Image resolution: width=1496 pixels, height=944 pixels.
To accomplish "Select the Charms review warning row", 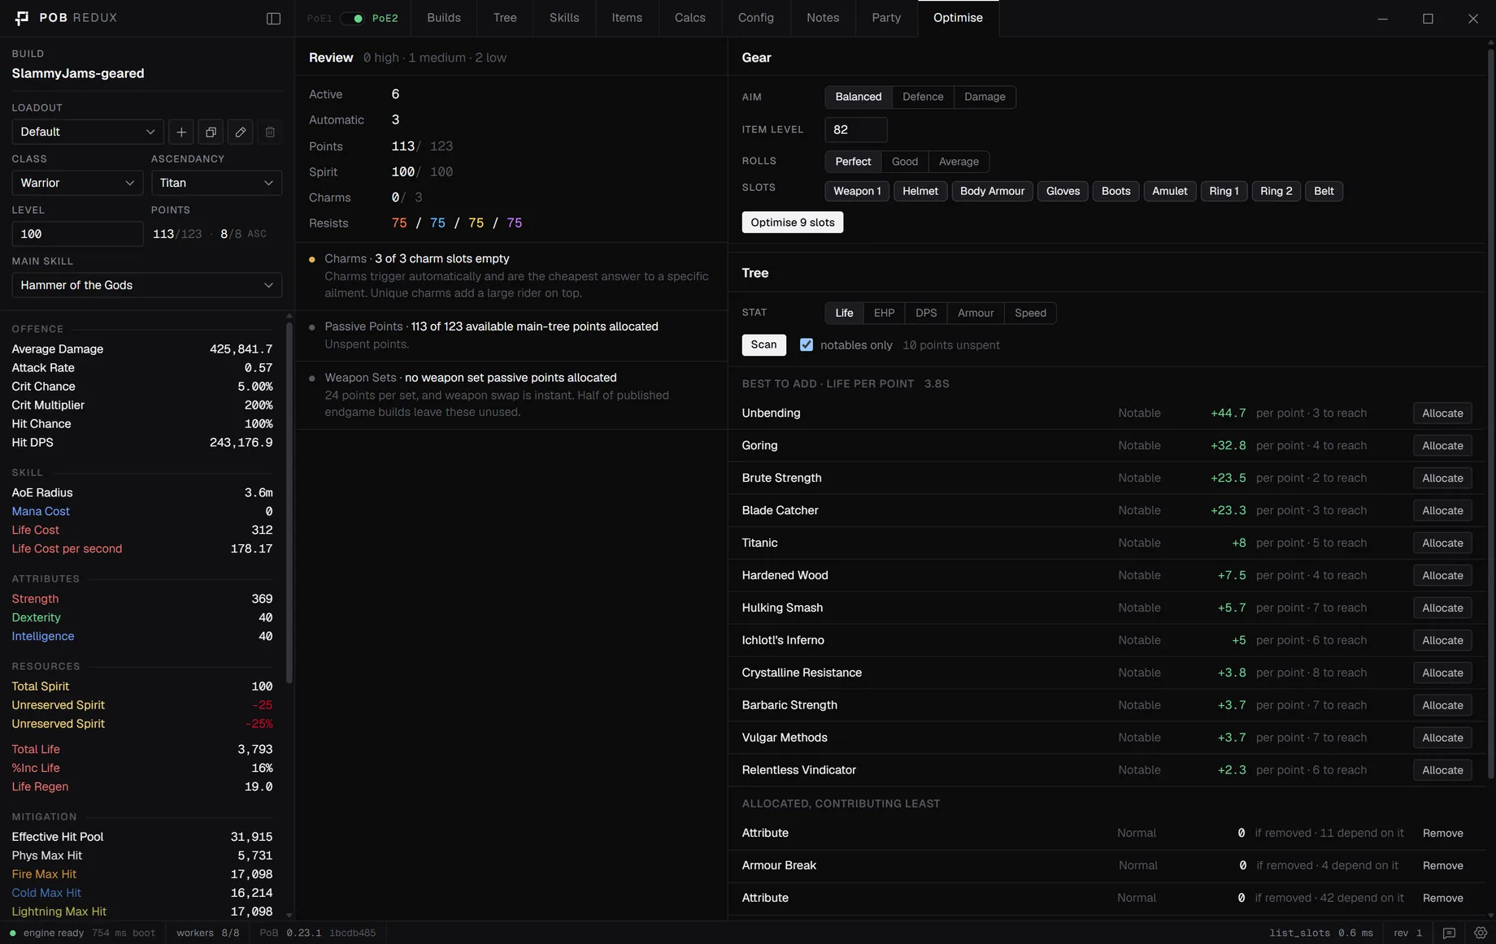I will click(511, 276).
